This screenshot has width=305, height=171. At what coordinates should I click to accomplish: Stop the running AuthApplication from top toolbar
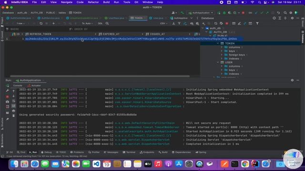pos(243,13)
